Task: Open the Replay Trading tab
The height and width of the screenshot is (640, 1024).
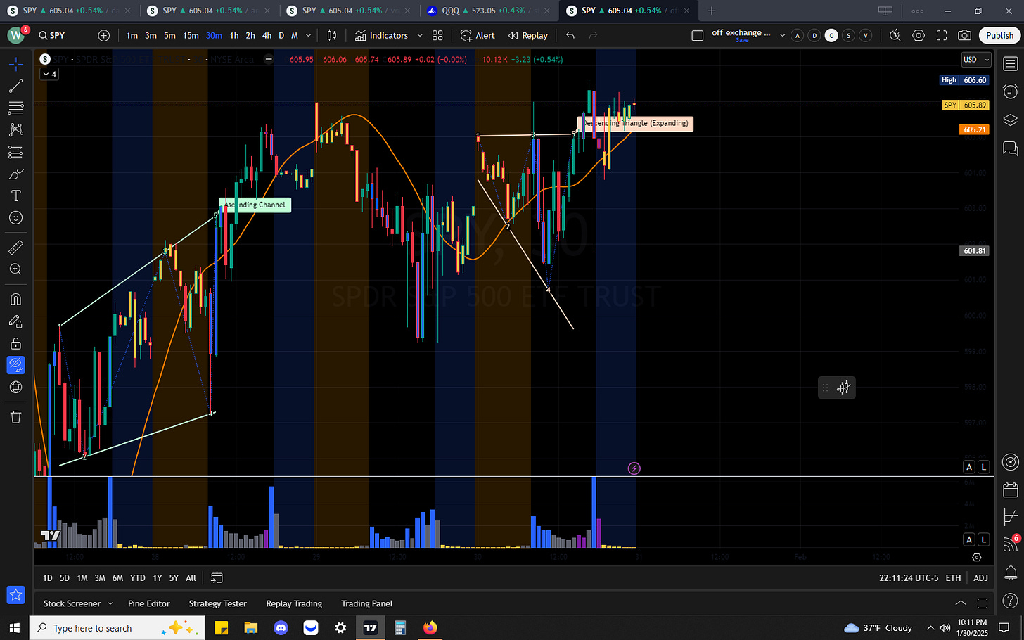Action: [294, 603]
